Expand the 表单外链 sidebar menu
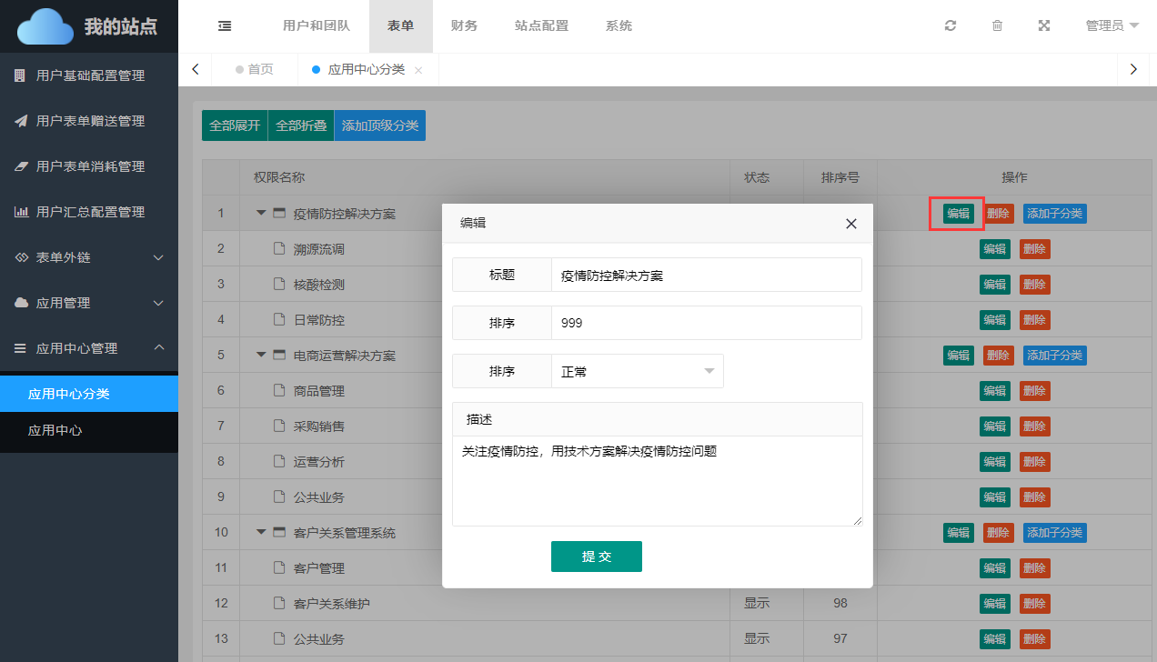The width and height of the screenshot is (1157, 662). pos(89,257)
